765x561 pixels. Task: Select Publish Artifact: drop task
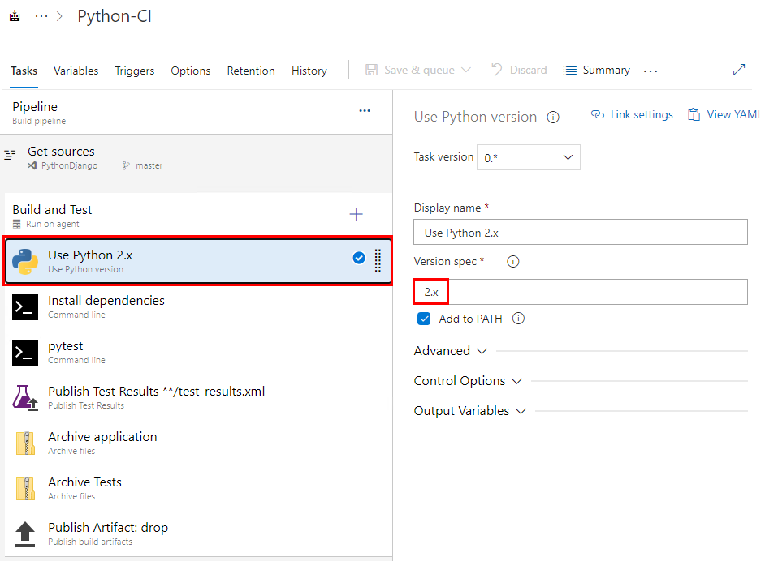[x=198, y=533]
